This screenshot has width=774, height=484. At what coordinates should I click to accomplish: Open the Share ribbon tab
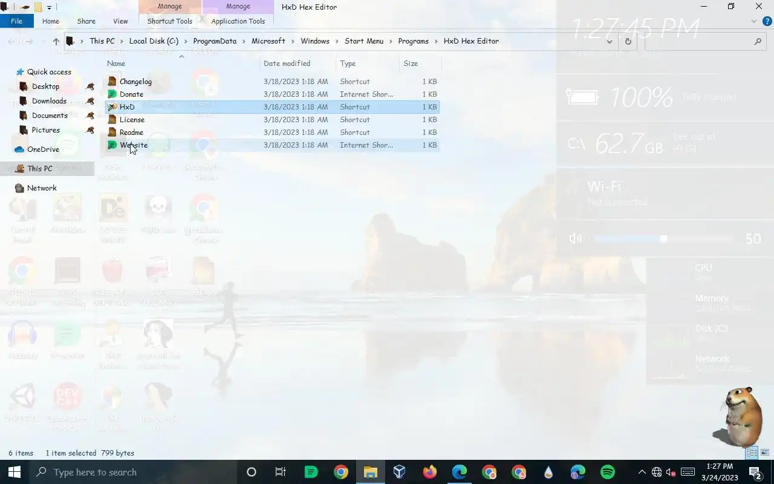pyautogui.click(x=86, y=21)
